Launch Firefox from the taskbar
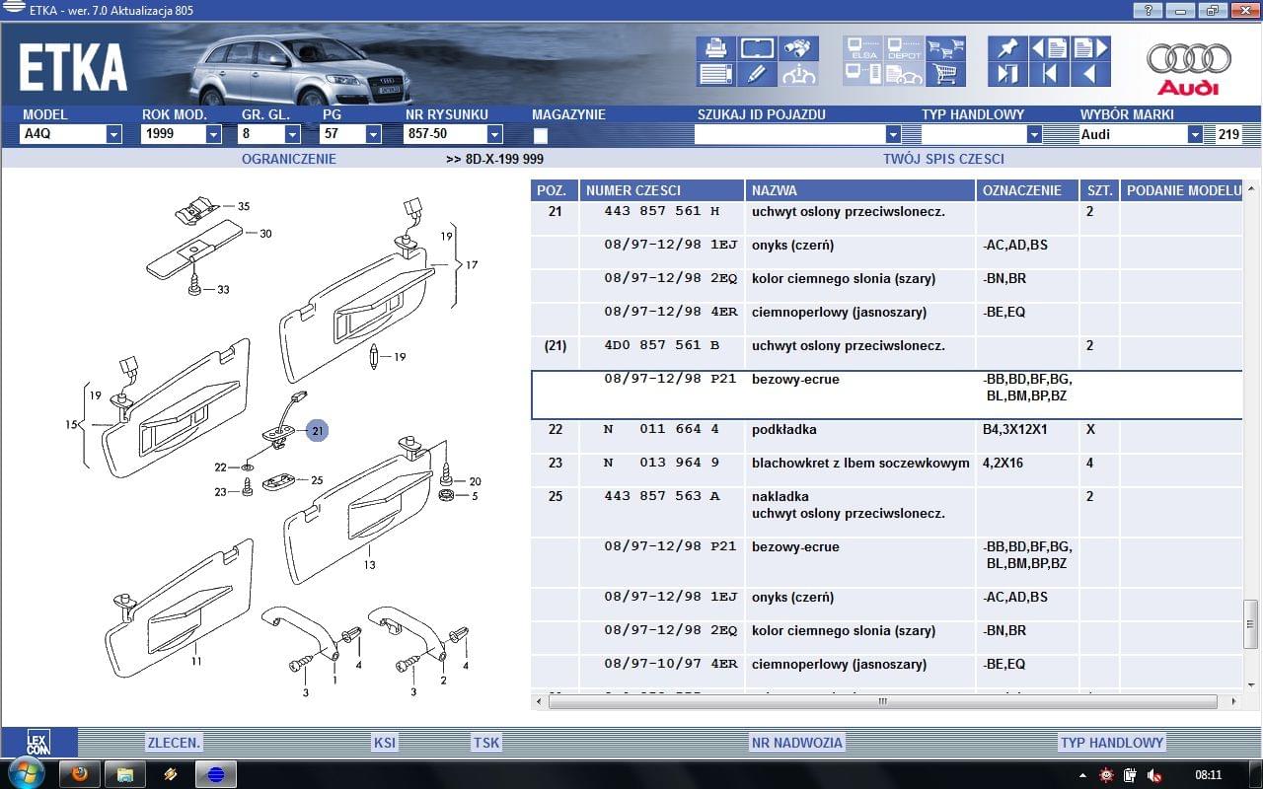 click(79, 774)
